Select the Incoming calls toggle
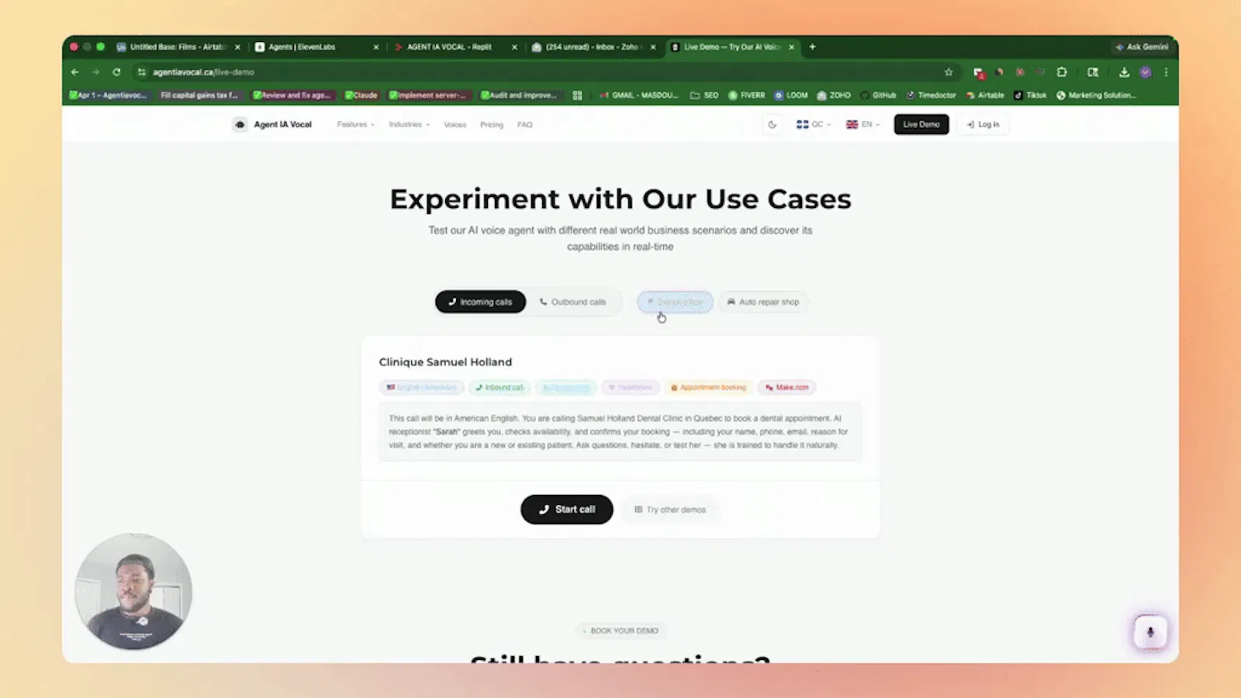Image resolution: width=1241 pixels, height=698 pixels. [x=480, y=302]
